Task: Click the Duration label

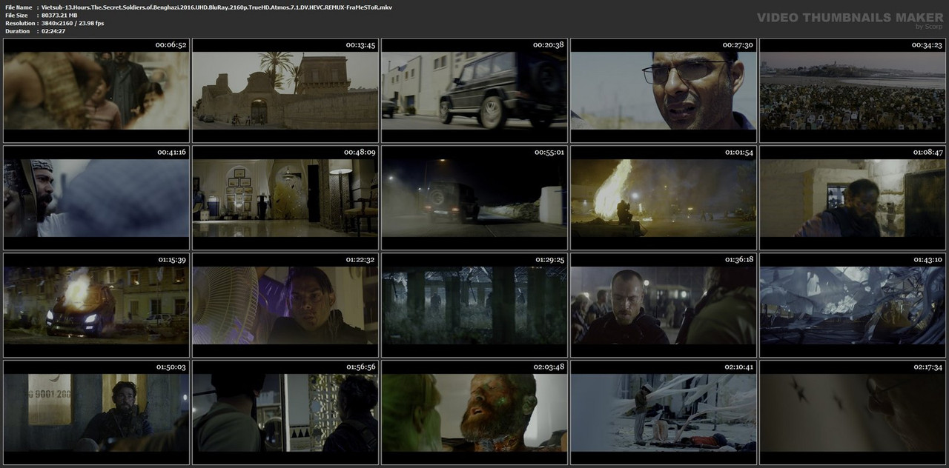Action: pyautogui.click(x=17, y=32)
